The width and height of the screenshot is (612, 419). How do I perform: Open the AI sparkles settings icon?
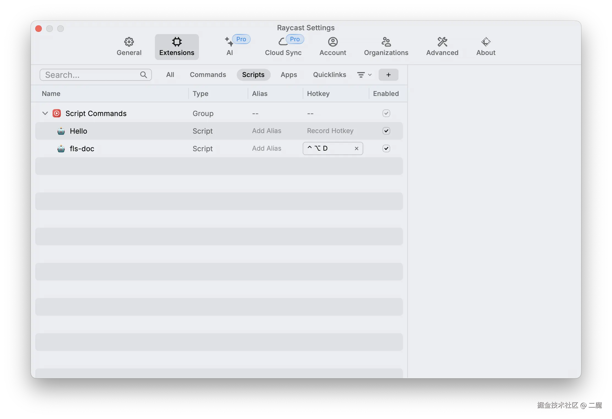[x=229, y=42]
